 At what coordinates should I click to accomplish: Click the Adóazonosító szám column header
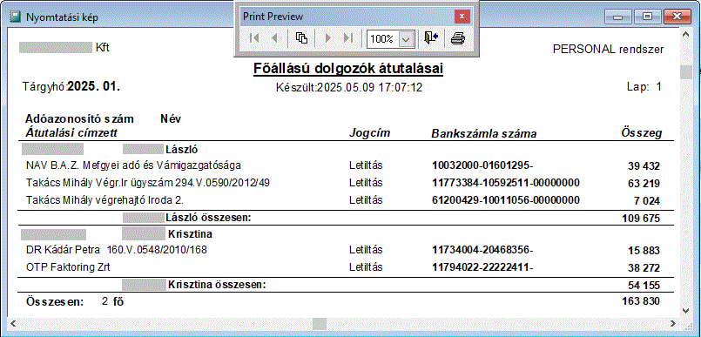coord(79,119)
